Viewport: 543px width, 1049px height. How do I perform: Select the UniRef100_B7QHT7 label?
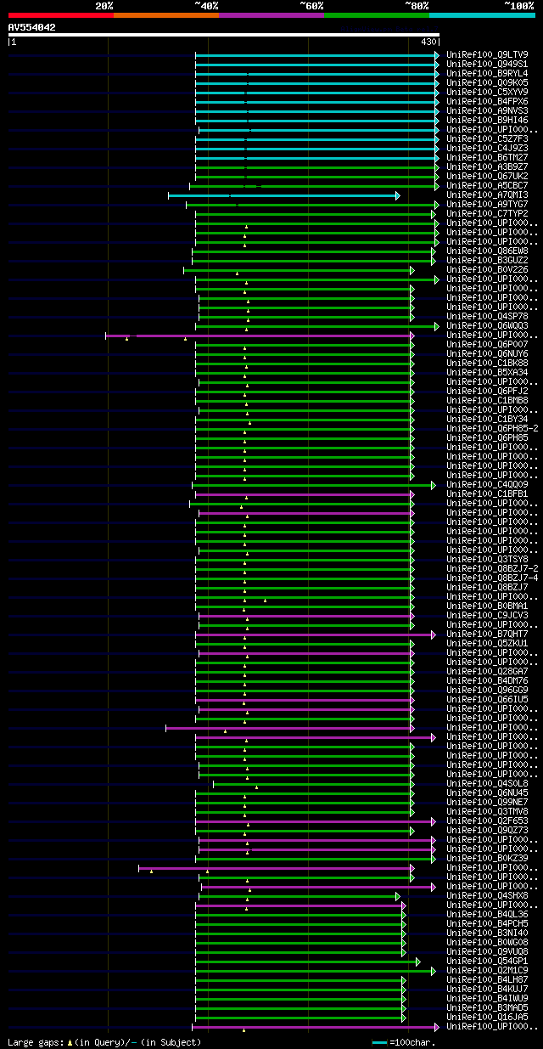487,634
